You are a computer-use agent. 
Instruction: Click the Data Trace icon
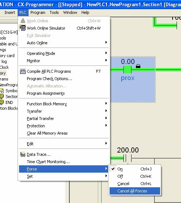23,154
